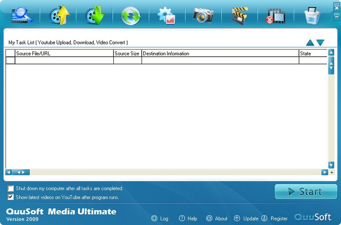341x225 pixels.
Task: Open settings gear with chart icon
Action: 166,16
